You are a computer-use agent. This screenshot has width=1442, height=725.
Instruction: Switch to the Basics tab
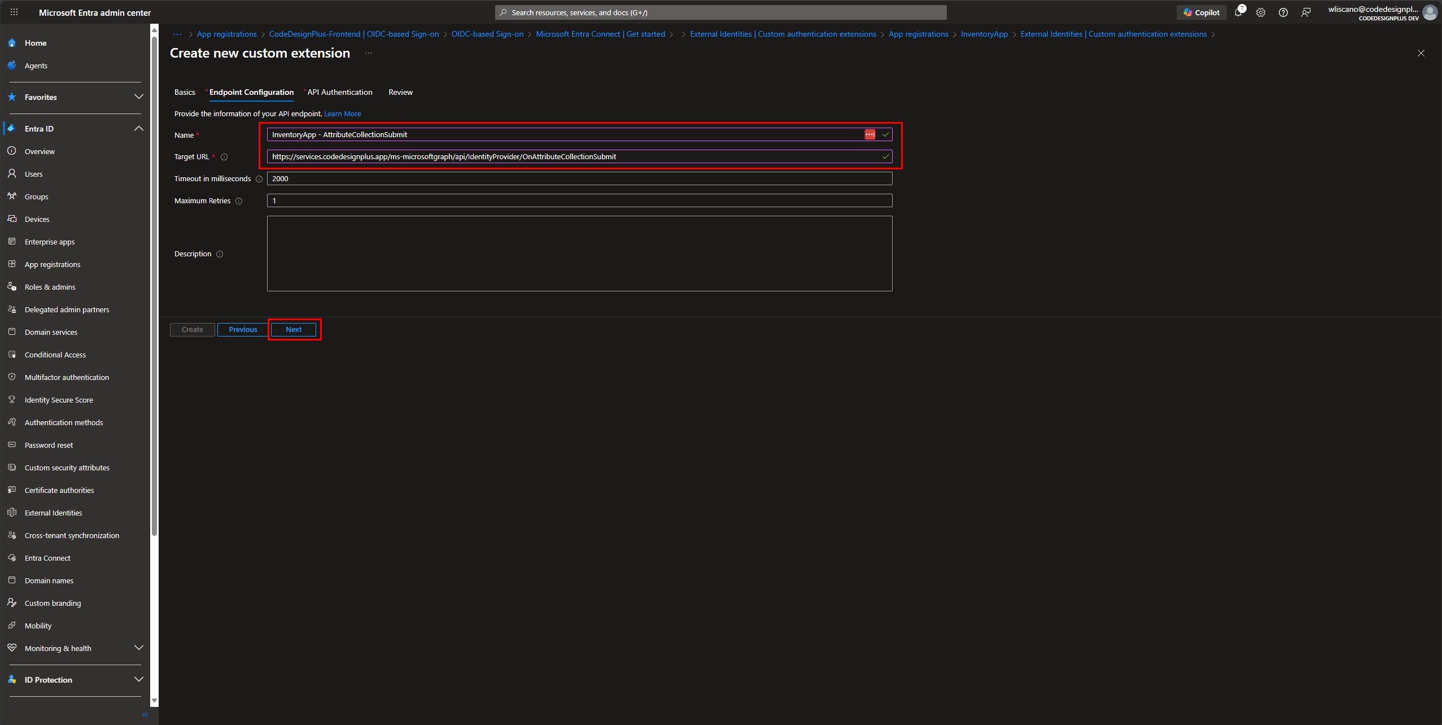tap(185, 92)
